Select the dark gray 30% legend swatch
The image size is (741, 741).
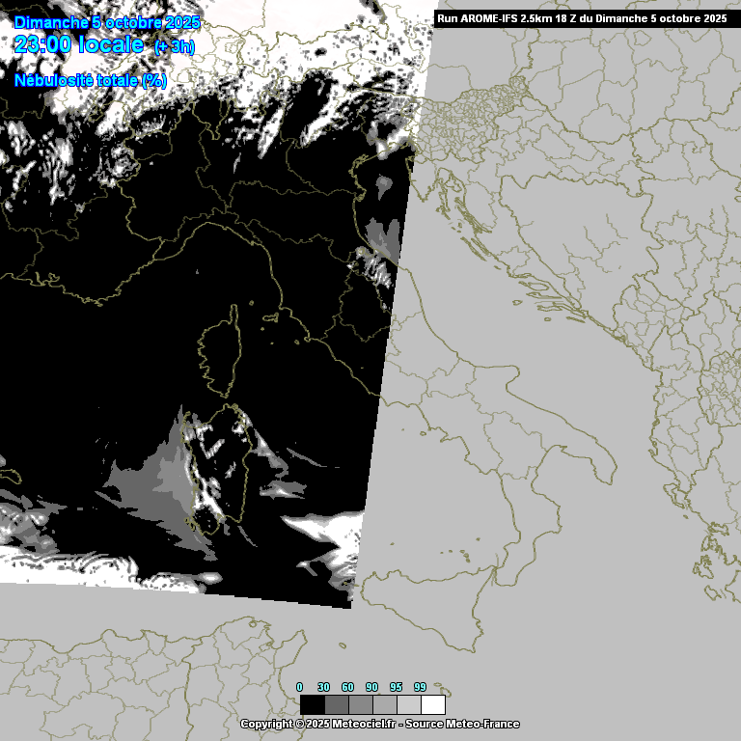click(336, 704)
